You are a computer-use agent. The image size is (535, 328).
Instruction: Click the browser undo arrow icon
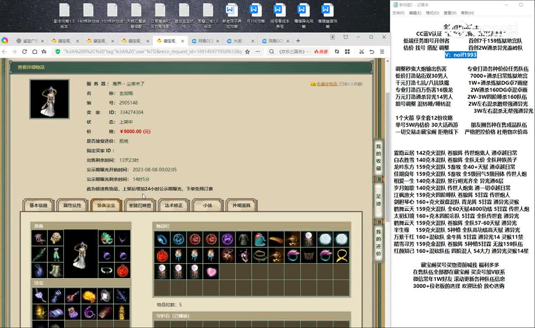point(372,51)
